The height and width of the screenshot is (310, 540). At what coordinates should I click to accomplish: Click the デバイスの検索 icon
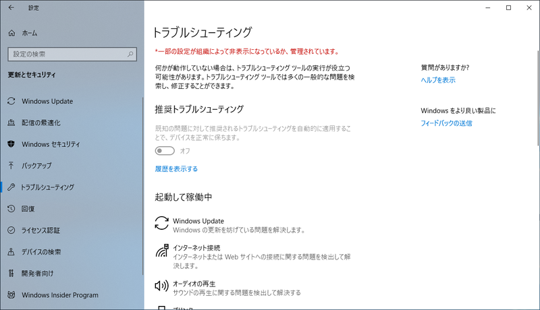[x=11, y=252]
